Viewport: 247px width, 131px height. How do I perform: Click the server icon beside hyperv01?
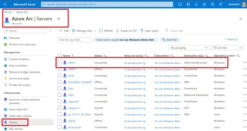tap(65, 101)
